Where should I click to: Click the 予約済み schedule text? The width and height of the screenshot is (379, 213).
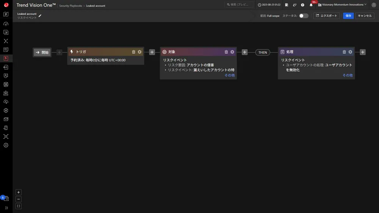point(98,60)
